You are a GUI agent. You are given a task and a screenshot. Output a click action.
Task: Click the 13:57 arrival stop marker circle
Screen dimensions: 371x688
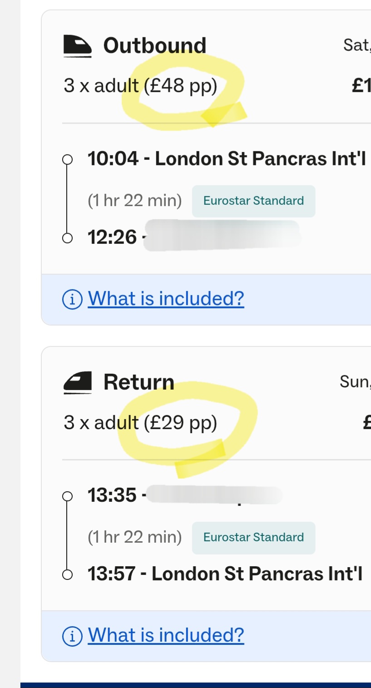[x=67, y=574]
